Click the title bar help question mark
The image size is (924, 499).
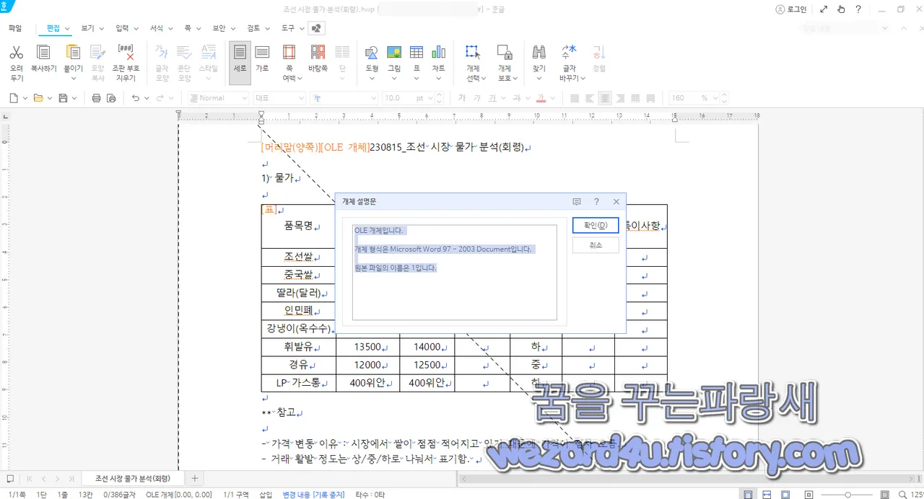[858, 9]
